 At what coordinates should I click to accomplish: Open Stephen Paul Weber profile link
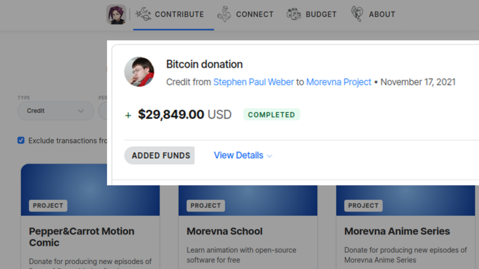[253, 82]
